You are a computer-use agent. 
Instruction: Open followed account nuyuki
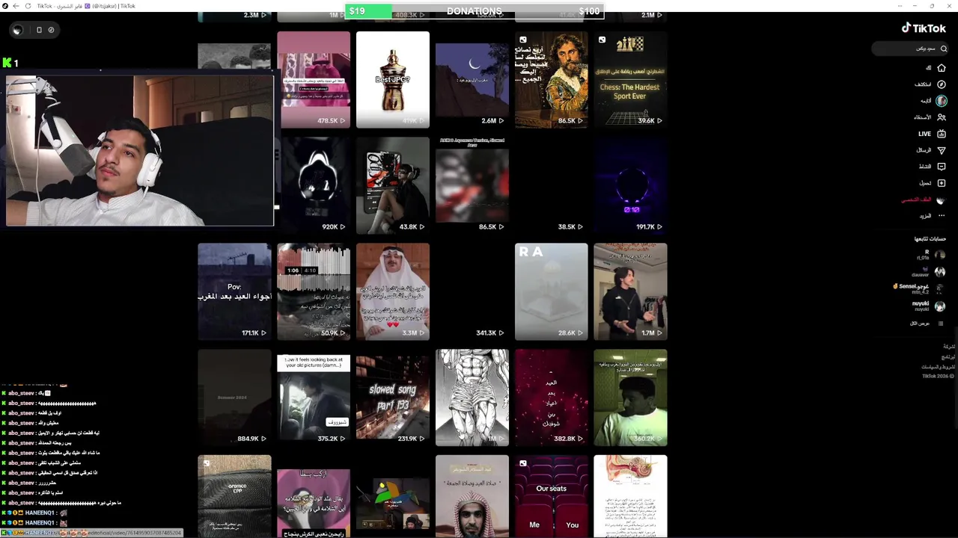tap(929, 306)
